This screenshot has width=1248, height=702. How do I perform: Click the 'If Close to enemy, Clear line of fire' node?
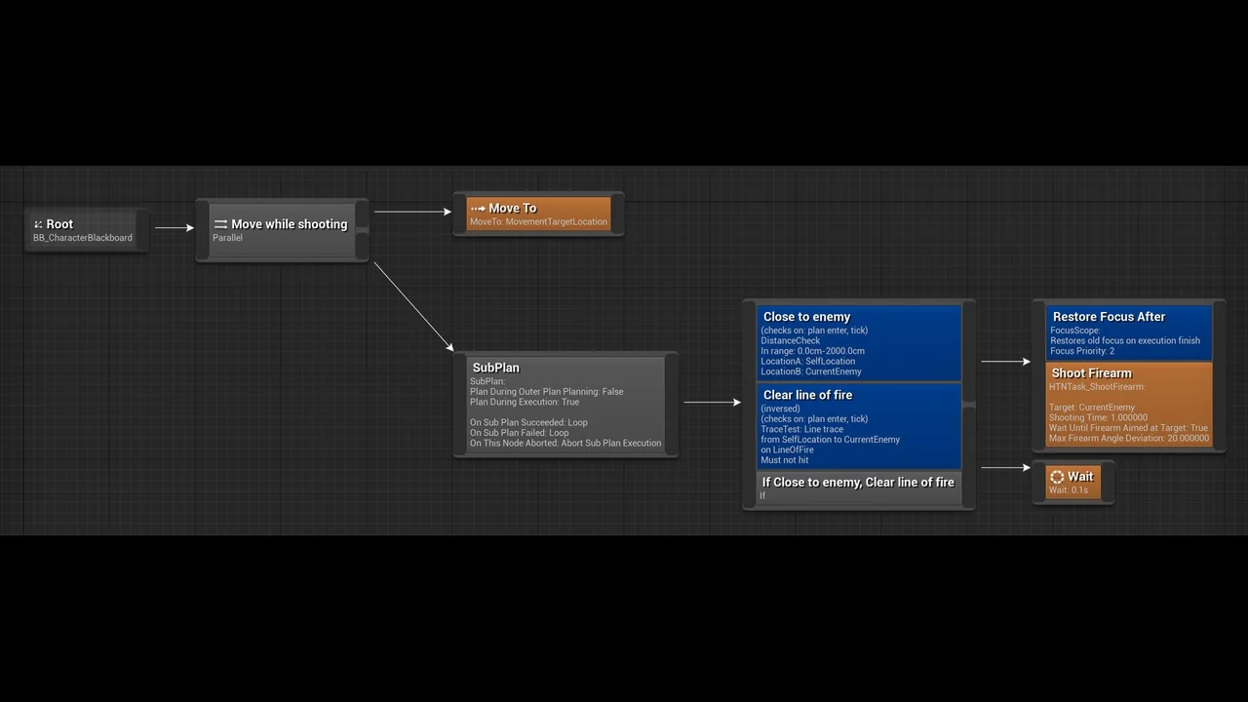point(858,487)
